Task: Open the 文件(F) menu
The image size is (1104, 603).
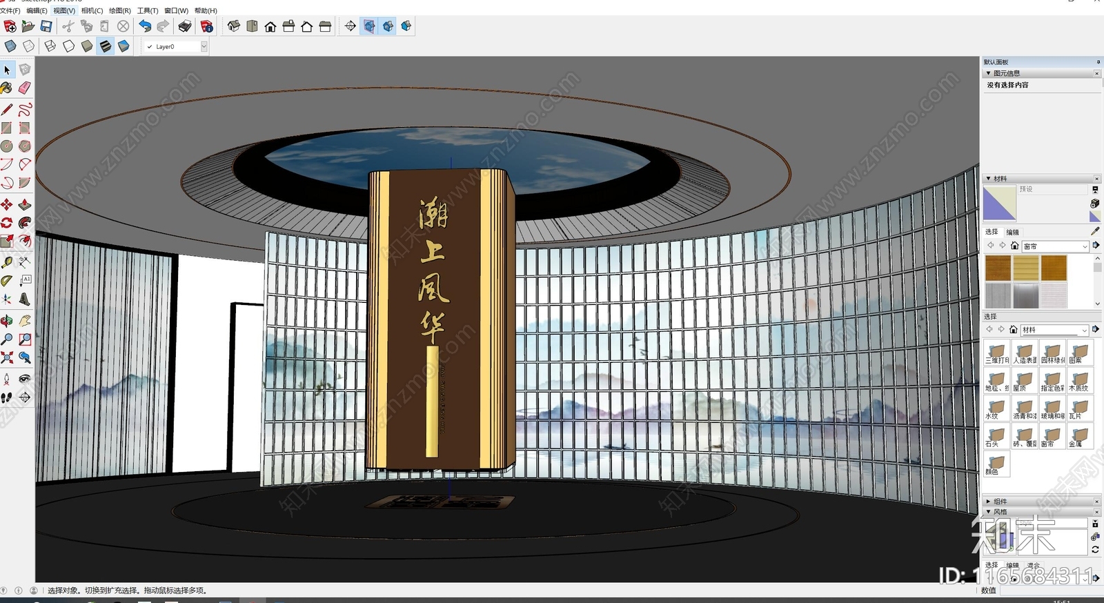Action: (10, 10)
